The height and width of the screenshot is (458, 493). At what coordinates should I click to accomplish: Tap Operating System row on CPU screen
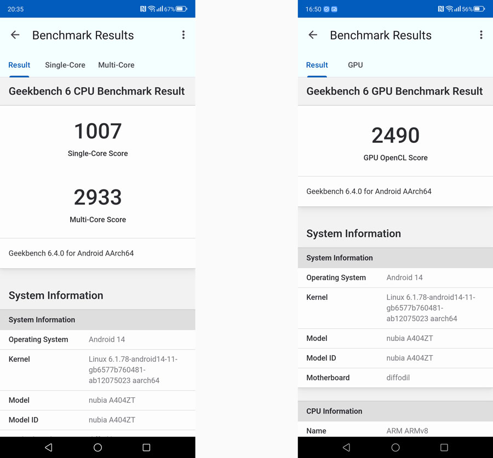[98, 340]
